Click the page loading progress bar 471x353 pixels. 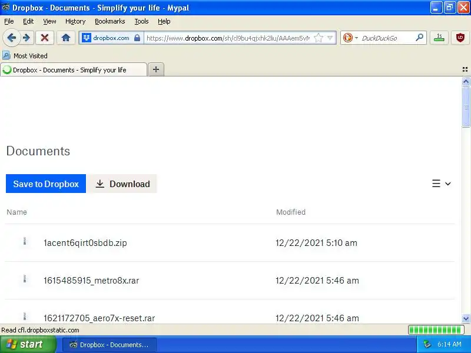pos(436,330)
